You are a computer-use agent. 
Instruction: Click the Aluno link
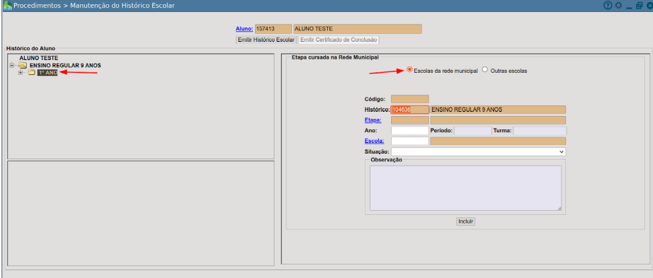pyautogui.click(x=244, y=29)
